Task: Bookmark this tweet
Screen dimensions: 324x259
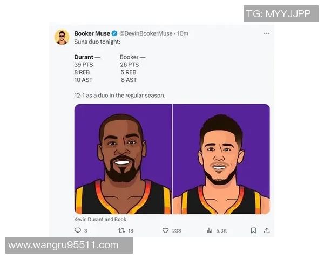Action: pyautogui.click(x=254, y=230)
